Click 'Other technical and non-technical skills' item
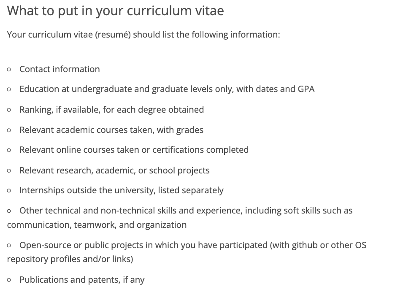This screenshot has height=292, width=395. [x=180, y=218]
